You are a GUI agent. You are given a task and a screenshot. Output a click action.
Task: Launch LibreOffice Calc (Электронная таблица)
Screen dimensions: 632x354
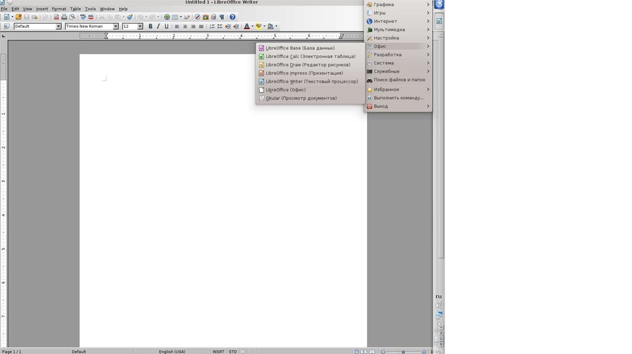tap(310, 56)
